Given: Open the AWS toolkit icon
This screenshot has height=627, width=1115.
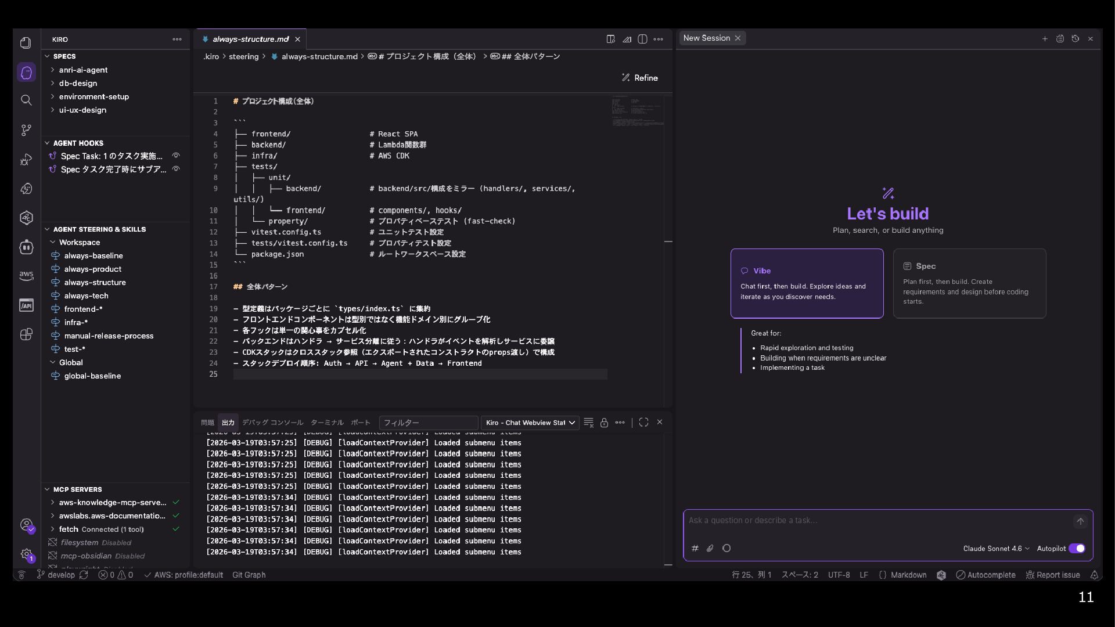Looking at the screenshot, I should click(x=26, y=275).
